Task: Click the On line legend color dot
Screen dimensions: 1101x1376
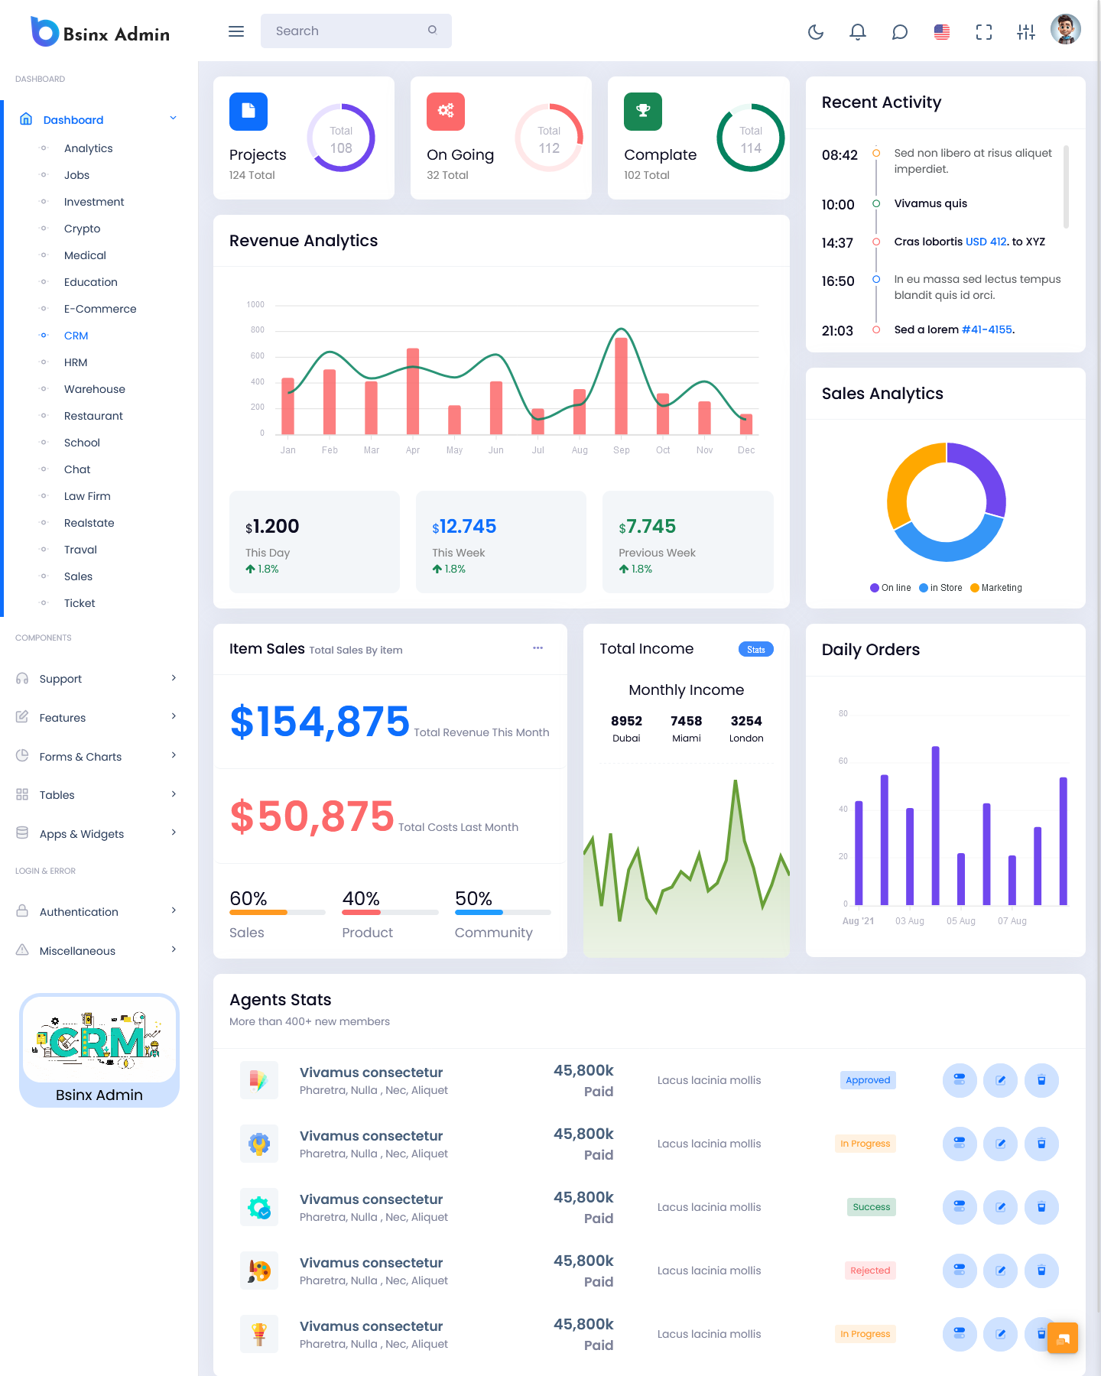Action: [x=874, y=588]
